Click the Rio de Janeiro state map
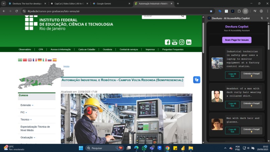 [x=41, y=76]
